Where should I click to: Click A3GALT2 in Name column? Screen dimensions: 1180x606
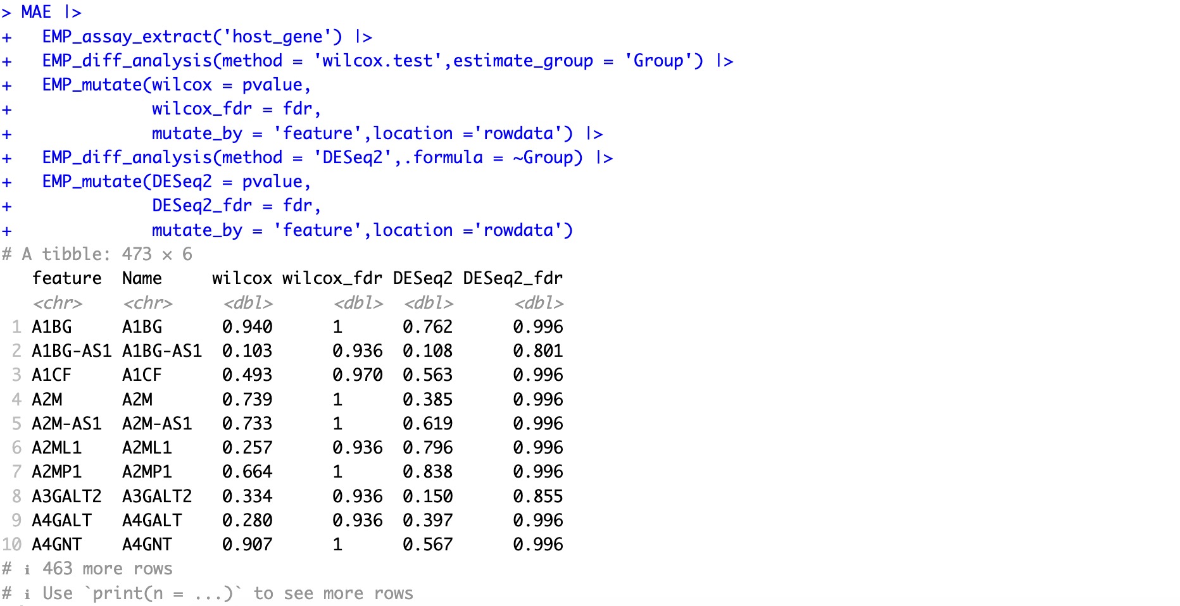point(156,496)
